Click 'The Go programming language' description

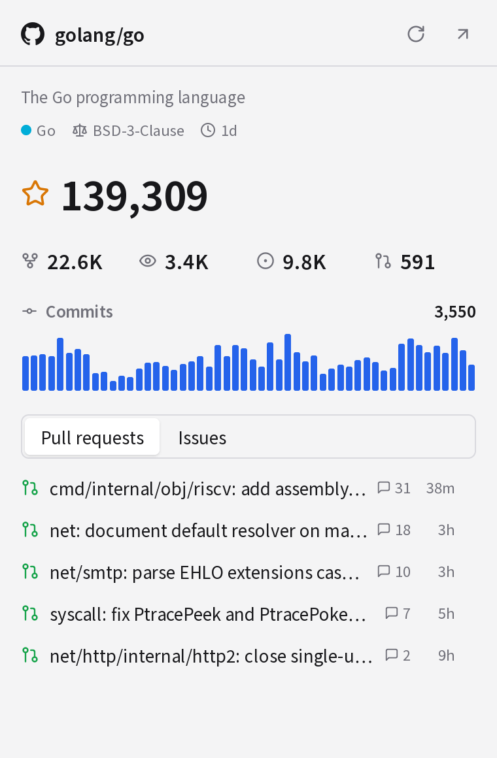tap(133, 97)
